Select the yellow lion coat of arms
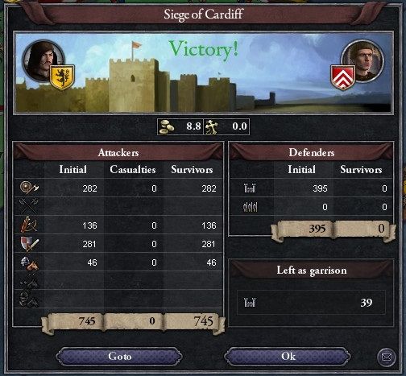 coord(62,77)
